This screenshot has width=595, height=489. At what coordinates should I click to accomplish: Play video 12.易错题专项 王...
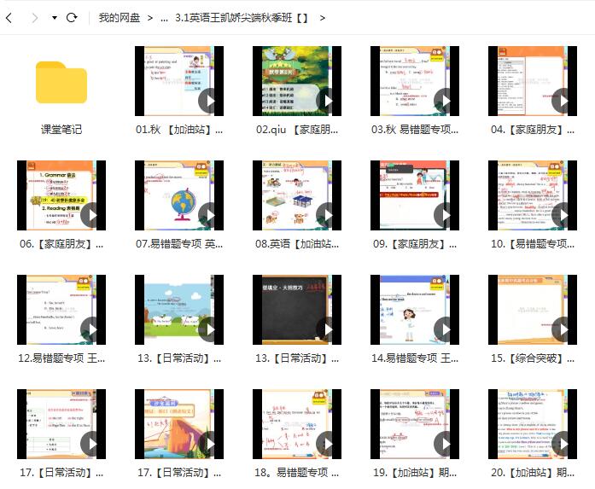point(90,330)
